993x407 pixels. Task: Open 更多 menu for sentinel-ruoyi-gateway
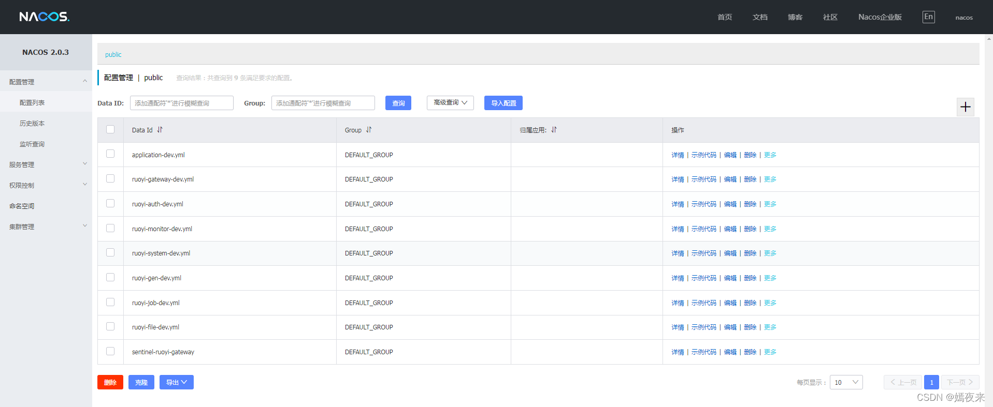(x=770, y=352)
